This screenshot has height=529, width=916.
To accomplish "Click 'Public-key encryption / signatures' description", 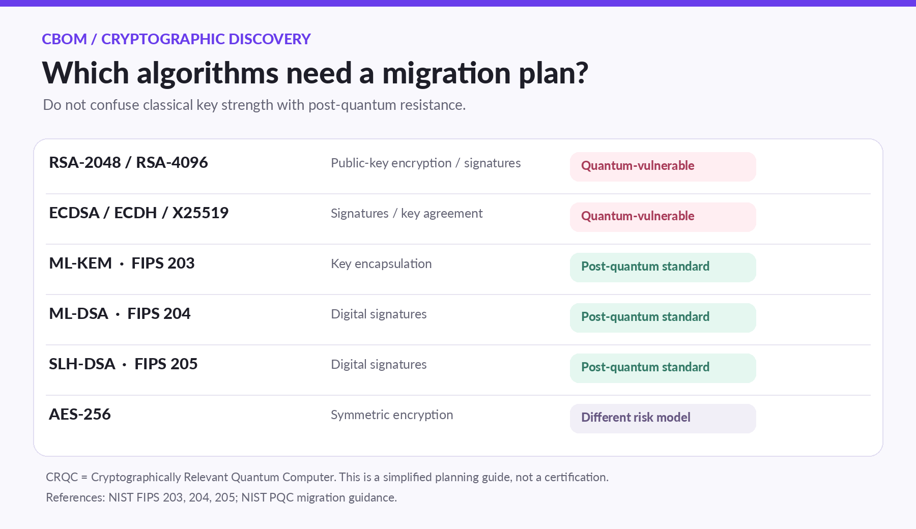I will point(426,163).
